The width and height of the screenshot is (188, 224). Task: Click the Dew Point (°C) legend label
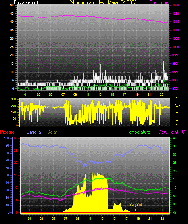[x=172, y=132]
